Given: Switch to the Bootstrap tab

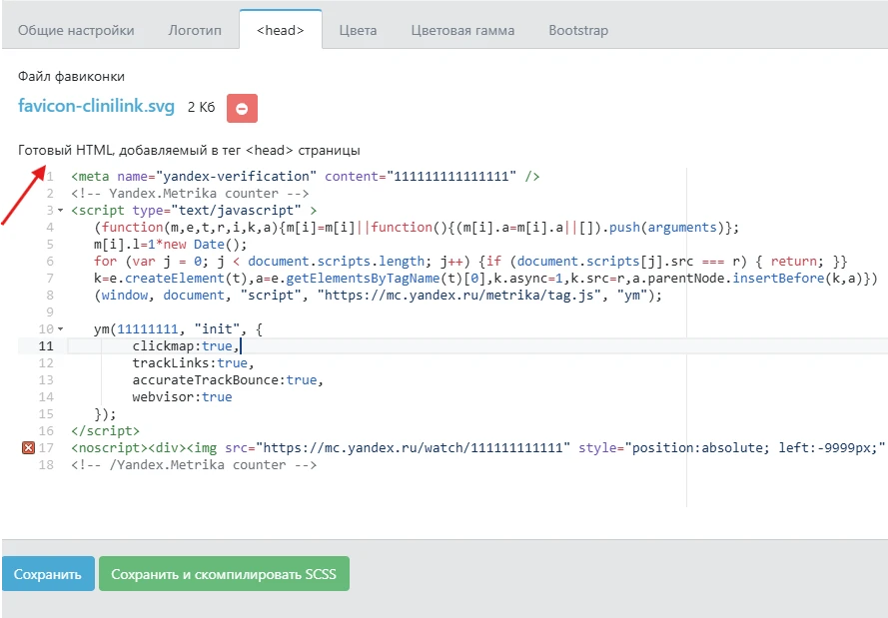Looking at the screenshot, I should [x=578, y=30].
